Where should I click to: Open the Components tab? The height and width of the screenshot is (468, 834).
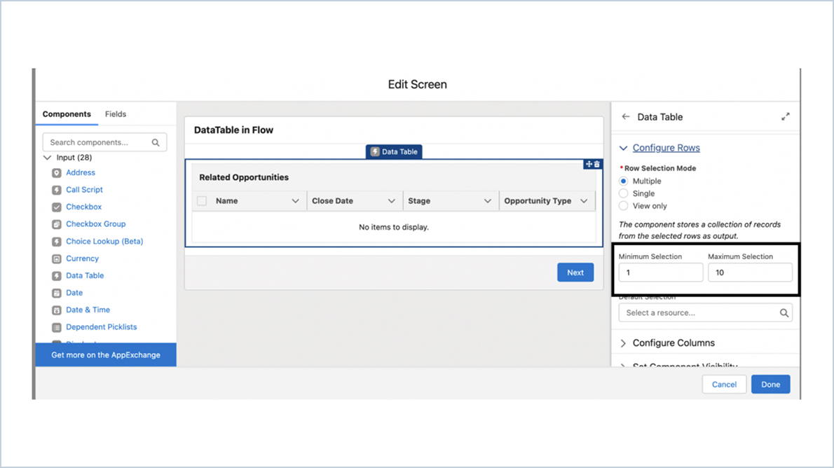point(67,113)
